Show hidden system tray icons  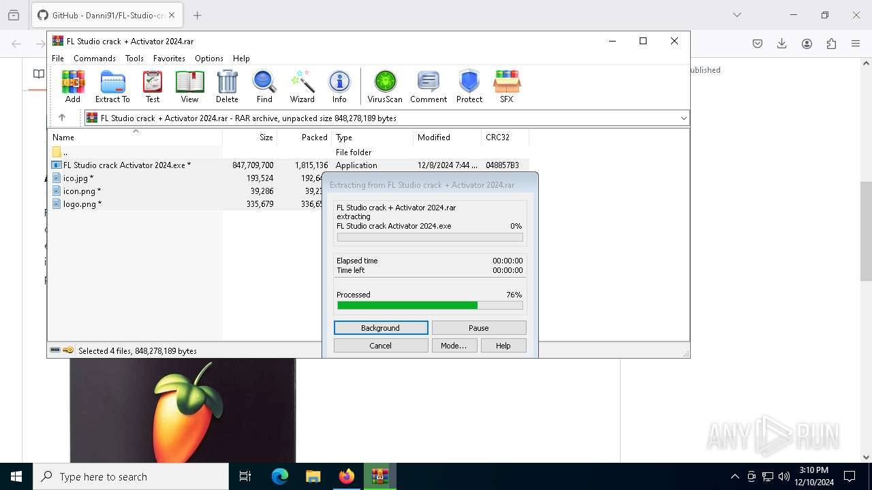point(734,476)
